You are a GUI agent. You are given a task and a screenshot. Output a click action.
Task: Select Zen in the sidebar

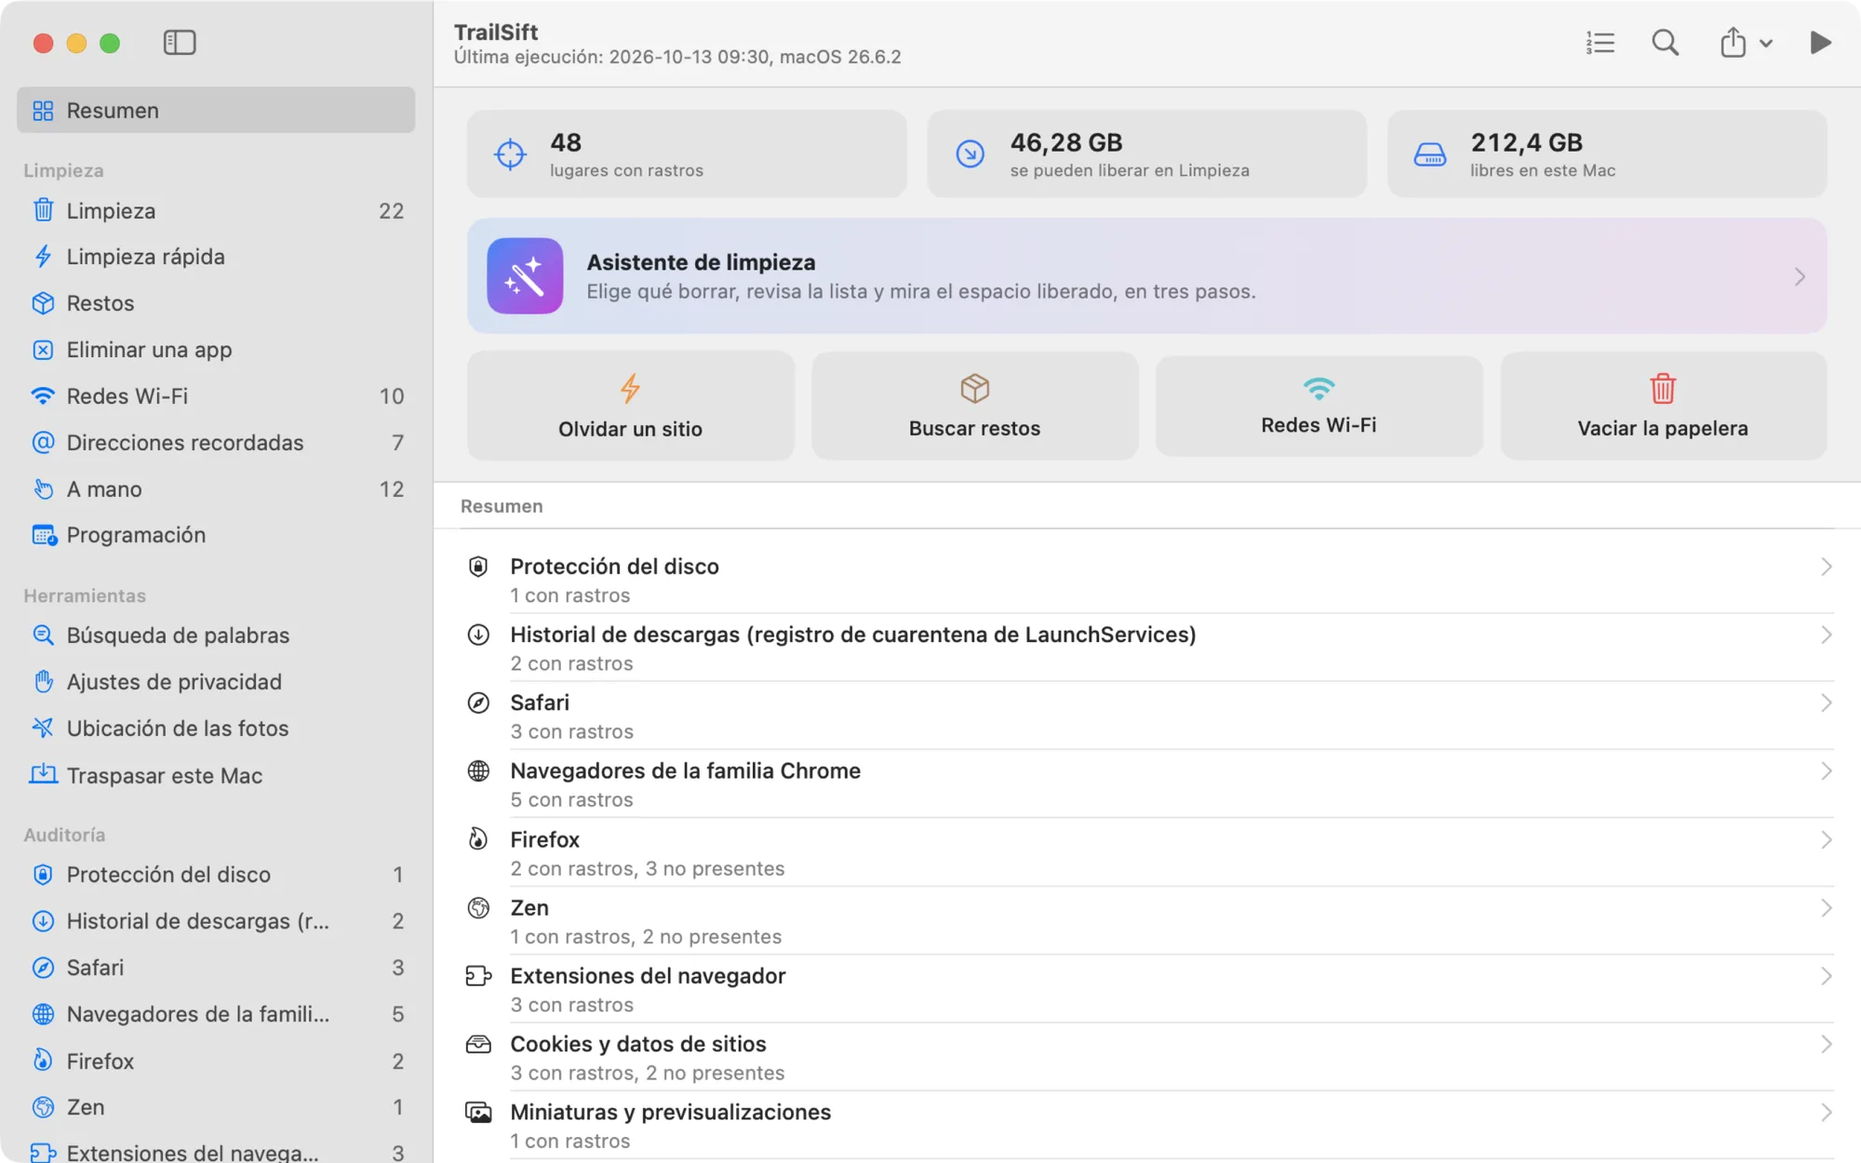[x=216, y=1107]
